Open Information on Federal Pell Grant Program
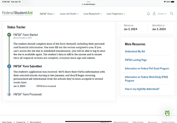The height and width of the screenshot is (123, 177). click(147, 69)
